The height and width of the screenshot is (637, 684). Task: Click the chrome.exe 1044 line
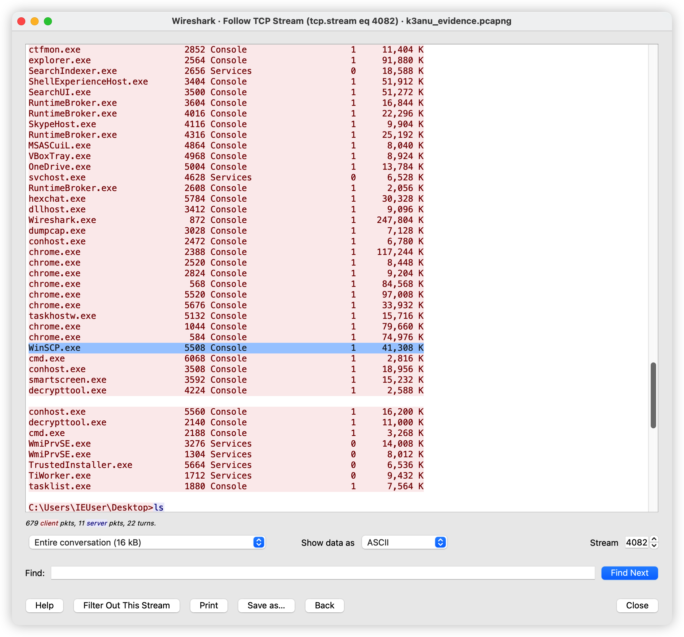pyautogui.click(x=226, y=326)
